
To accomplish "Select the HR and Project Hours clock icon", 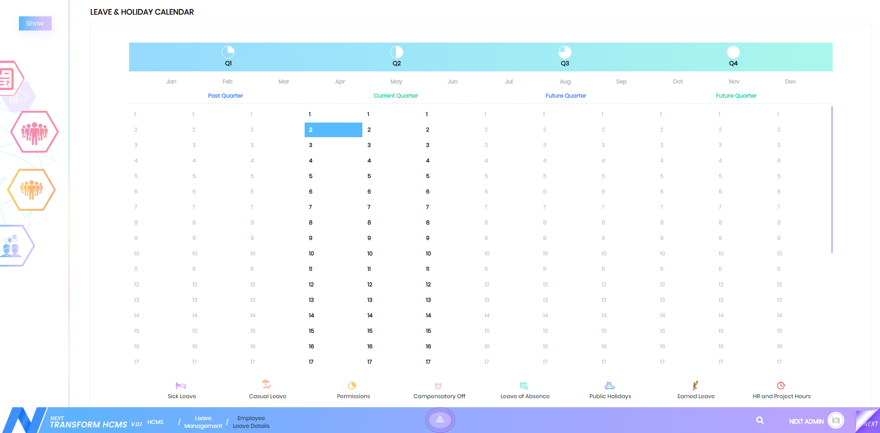I will (x=781, y=385).
